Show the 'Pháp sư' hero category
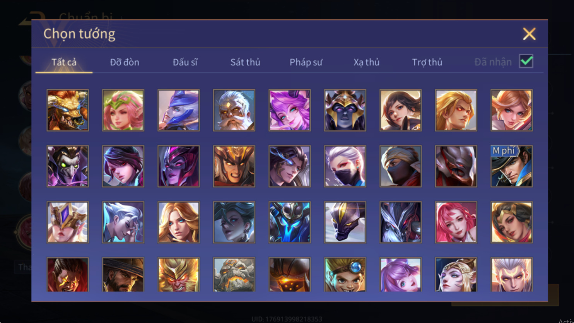This screenshot has height=323, width=574. 306,62
